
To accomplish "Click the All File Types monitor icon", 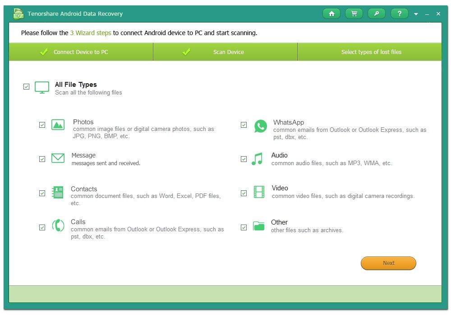I will (x=41, y=87).
